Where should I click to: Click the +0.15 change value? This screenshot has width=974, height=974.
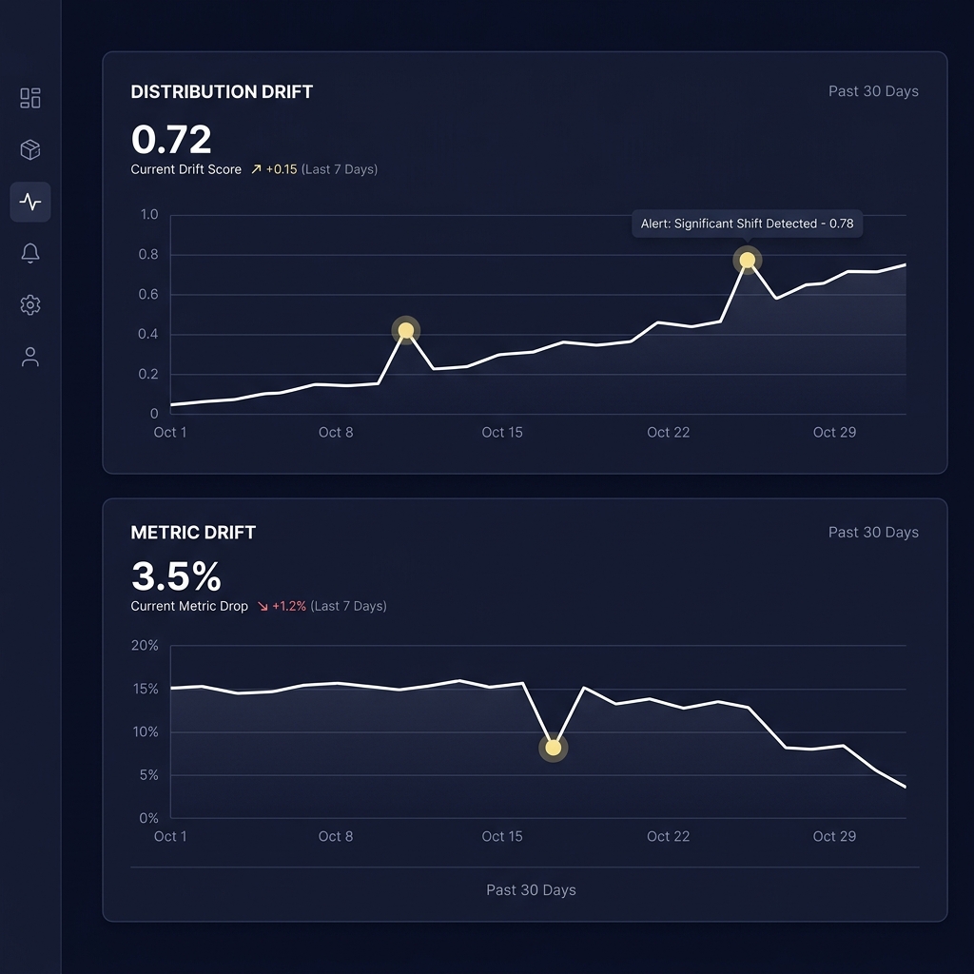coord(282,169)
